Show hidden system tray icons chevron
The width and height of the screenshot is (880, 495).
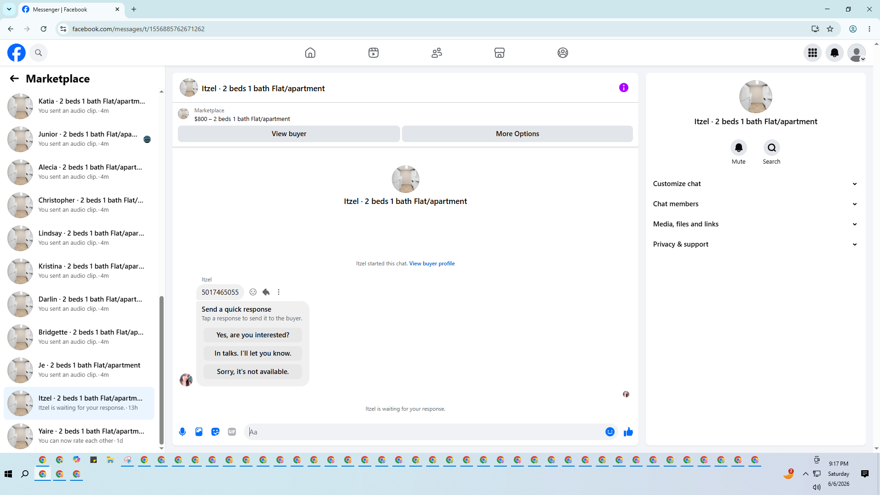(805, 474)
